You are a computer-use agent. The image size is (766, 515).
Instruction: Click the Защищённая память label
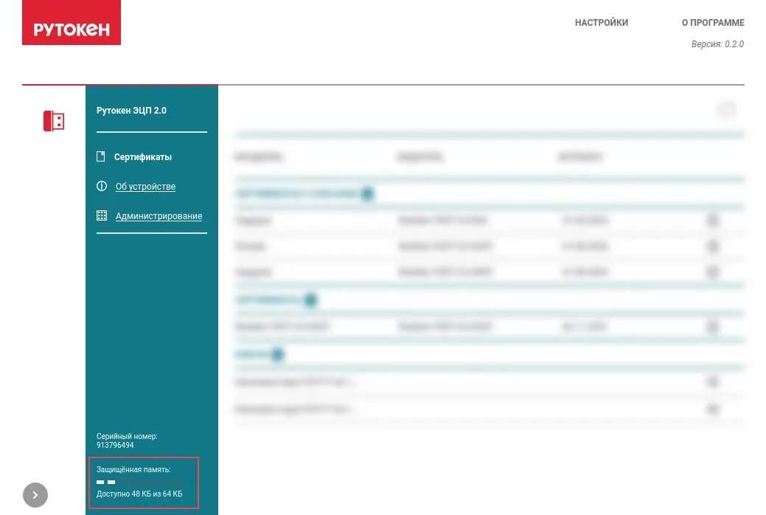(x=133, y=469)
